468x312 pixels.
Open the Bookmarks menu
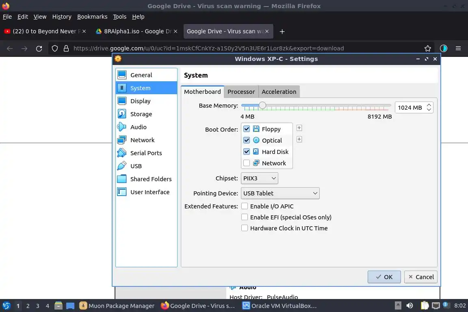click(92, 17)
